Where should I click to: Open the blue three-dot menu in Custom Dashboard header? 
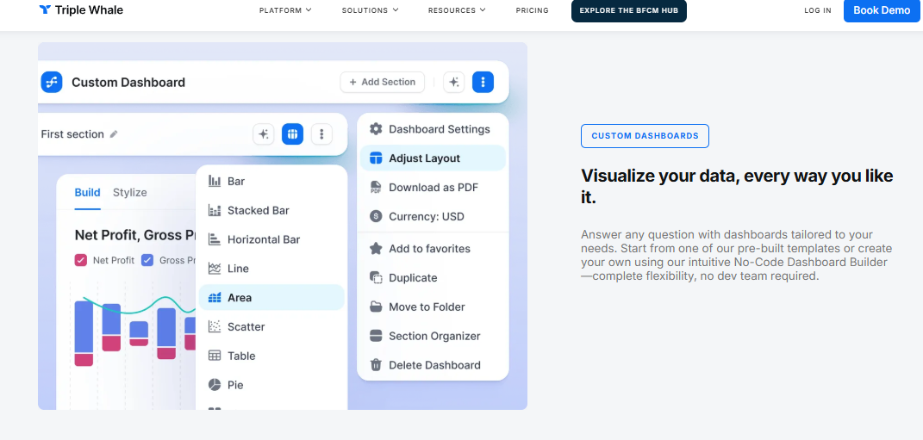point(483,83)
